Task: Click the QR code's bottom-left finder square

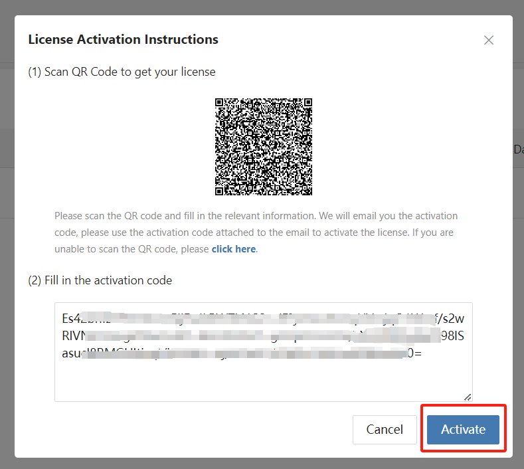Action: tap(219, 191)
